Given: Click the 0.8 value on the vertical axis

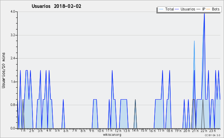Looking at the screenshot, I should [x=13, y=105].
